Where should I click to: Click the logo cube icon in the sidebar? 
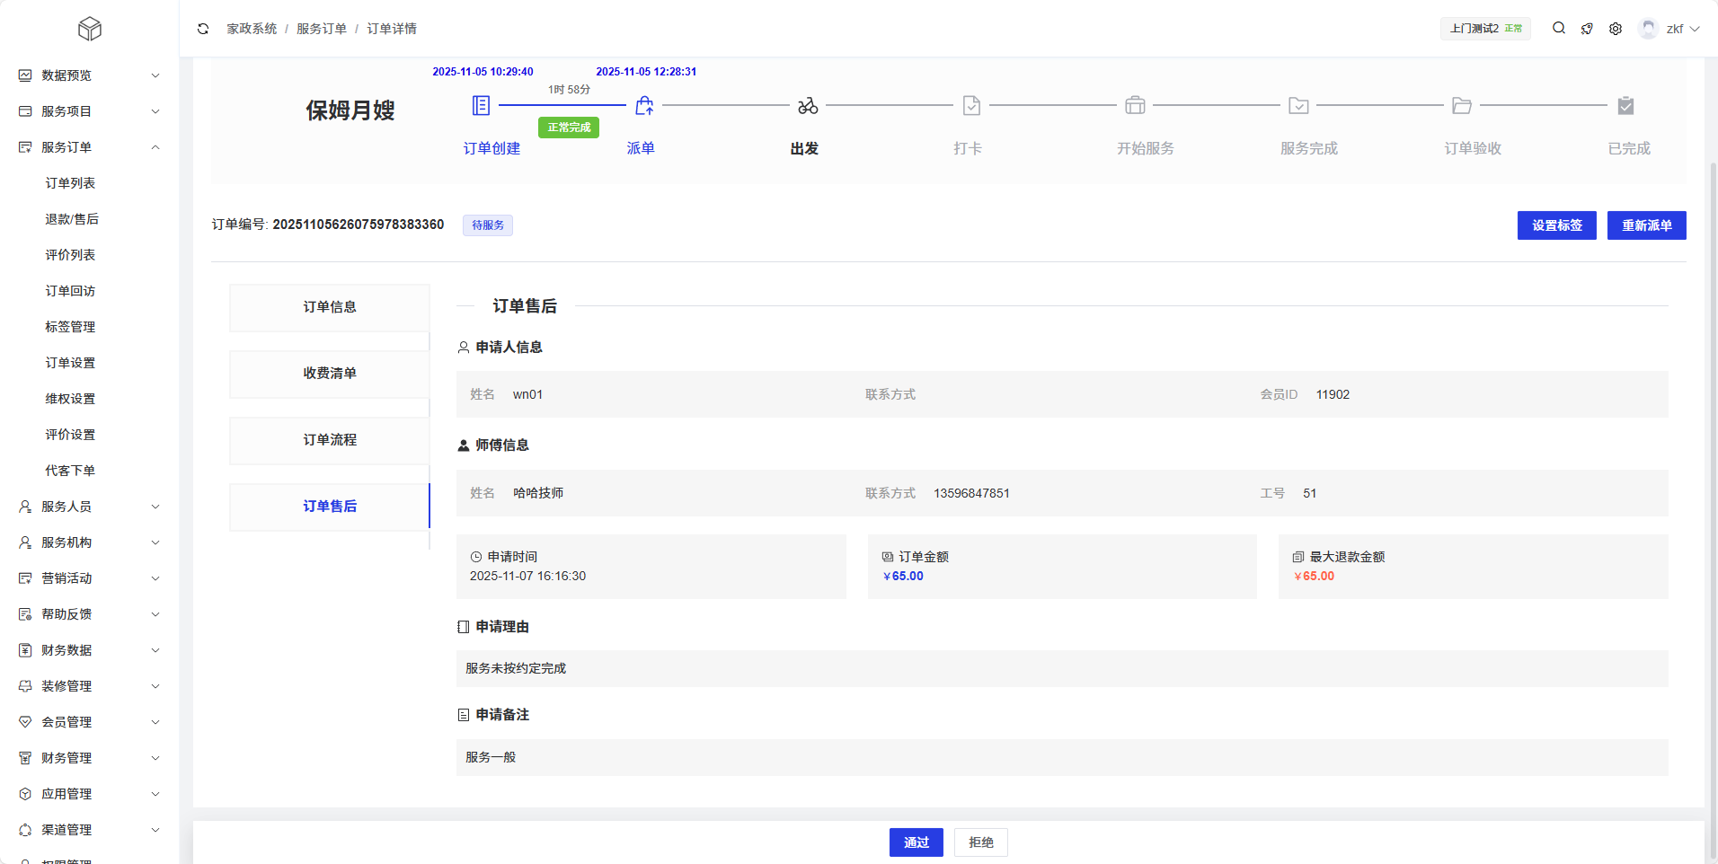click(x=90, y=30)
